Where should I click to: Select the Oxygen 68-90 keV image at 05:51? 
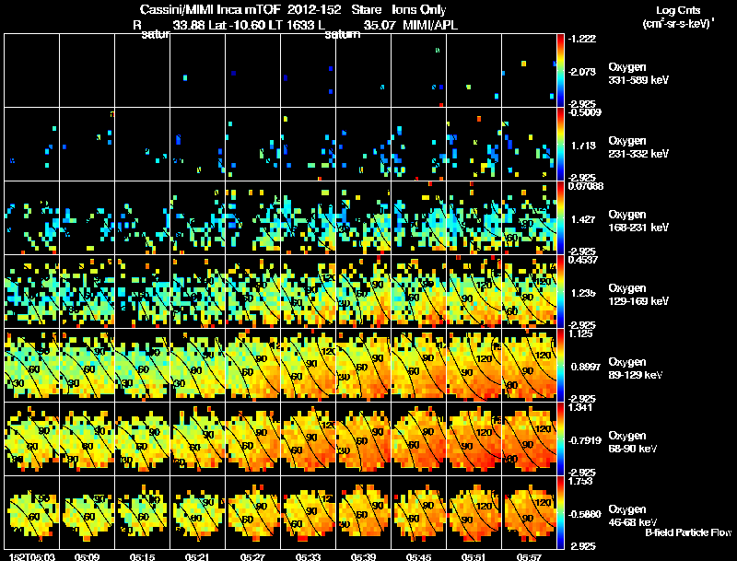click(x=474, y=438)
